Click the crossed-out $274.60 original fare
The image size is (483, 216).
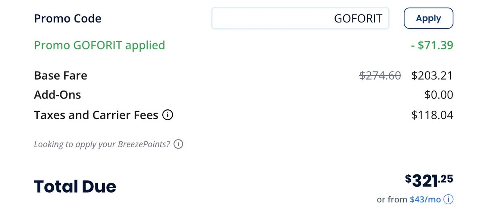coord(380,76)
